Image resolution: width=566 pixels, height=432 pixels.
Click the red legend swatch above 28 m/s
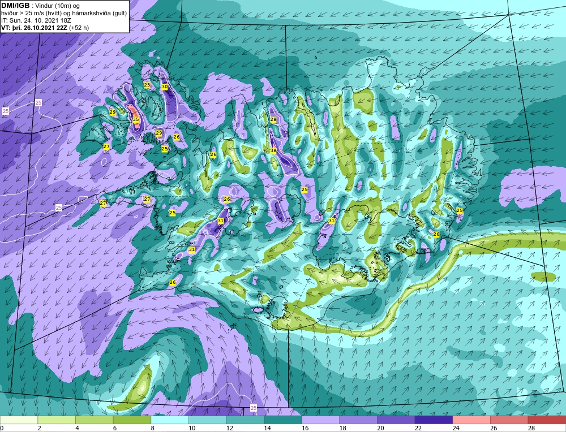(547, 420)
